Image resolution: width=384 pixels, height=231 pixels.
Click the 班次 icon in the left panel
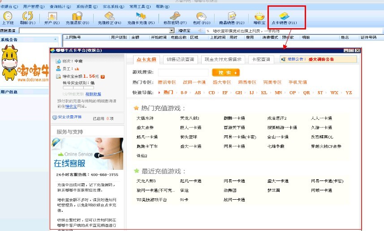[x=58, y=61]
